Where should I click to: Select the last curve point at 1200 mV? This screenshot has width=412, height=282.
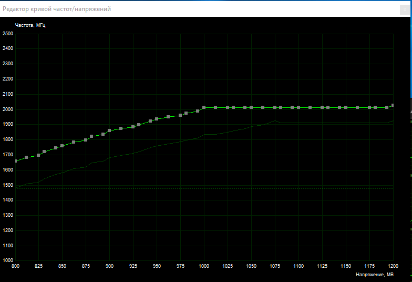(393, 105)
